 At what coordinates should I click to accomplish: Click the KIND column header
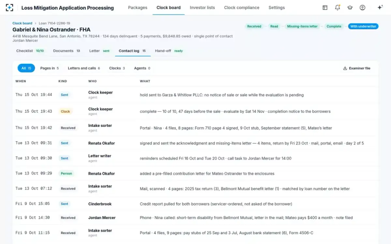click(x=63, y=81)
